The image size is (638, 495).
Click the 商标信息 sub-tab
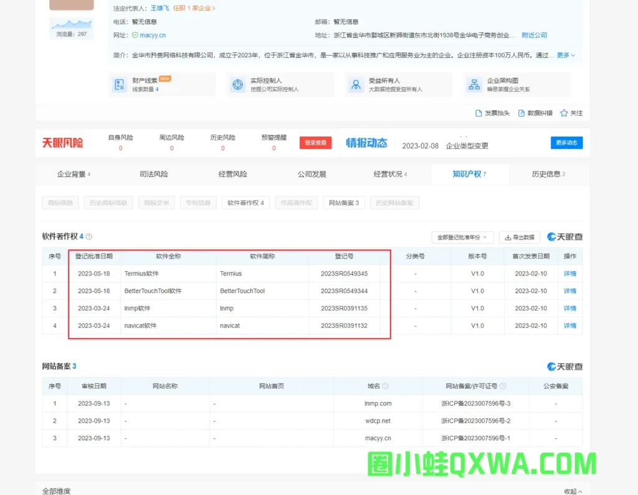click(60, 203)
